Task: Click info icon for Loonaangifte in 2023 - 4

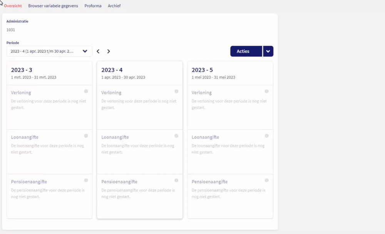Action: coord(176,136)
